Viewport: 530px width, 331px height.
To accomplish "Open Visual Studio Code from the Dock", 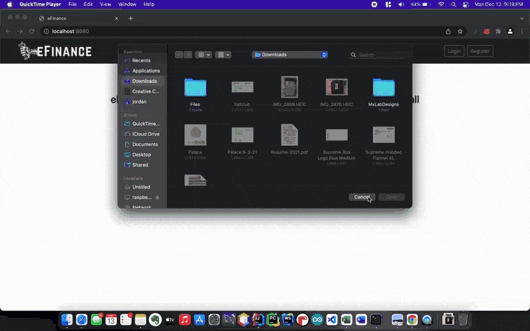I will pos(332,320).
